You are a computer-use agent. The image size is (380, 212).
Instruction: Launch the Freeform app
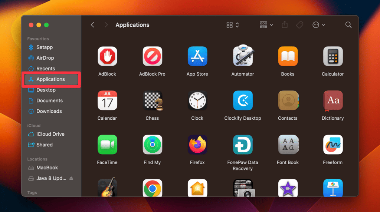coord(333,145)
